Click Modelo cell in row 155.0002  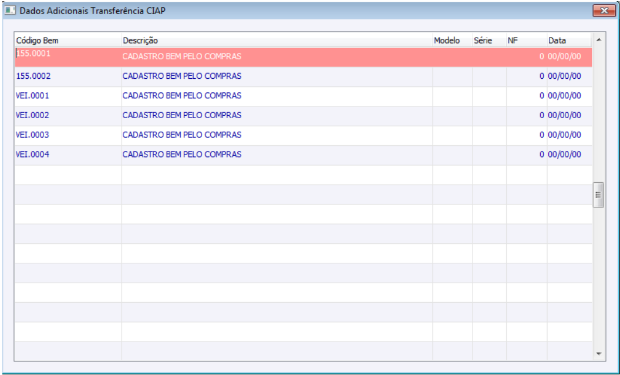tap(452, 76)
